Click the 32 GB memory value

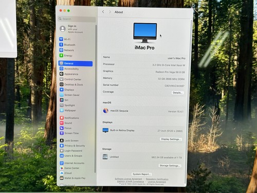(171, 79)
